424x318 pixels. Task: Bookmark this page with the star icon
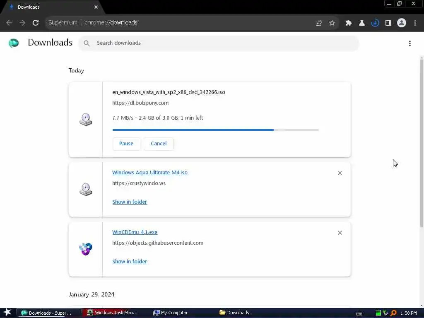click(332, 23)
